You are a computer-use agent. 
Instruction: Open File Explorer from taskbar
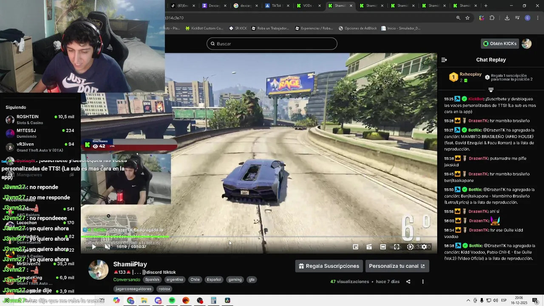pyautogui.click(x=144, y=300)
